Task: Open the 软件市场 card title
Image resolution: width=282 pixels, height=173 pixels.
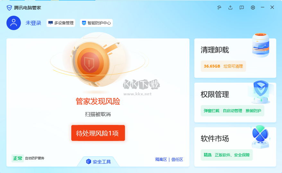Action: (x=215, y=138)
